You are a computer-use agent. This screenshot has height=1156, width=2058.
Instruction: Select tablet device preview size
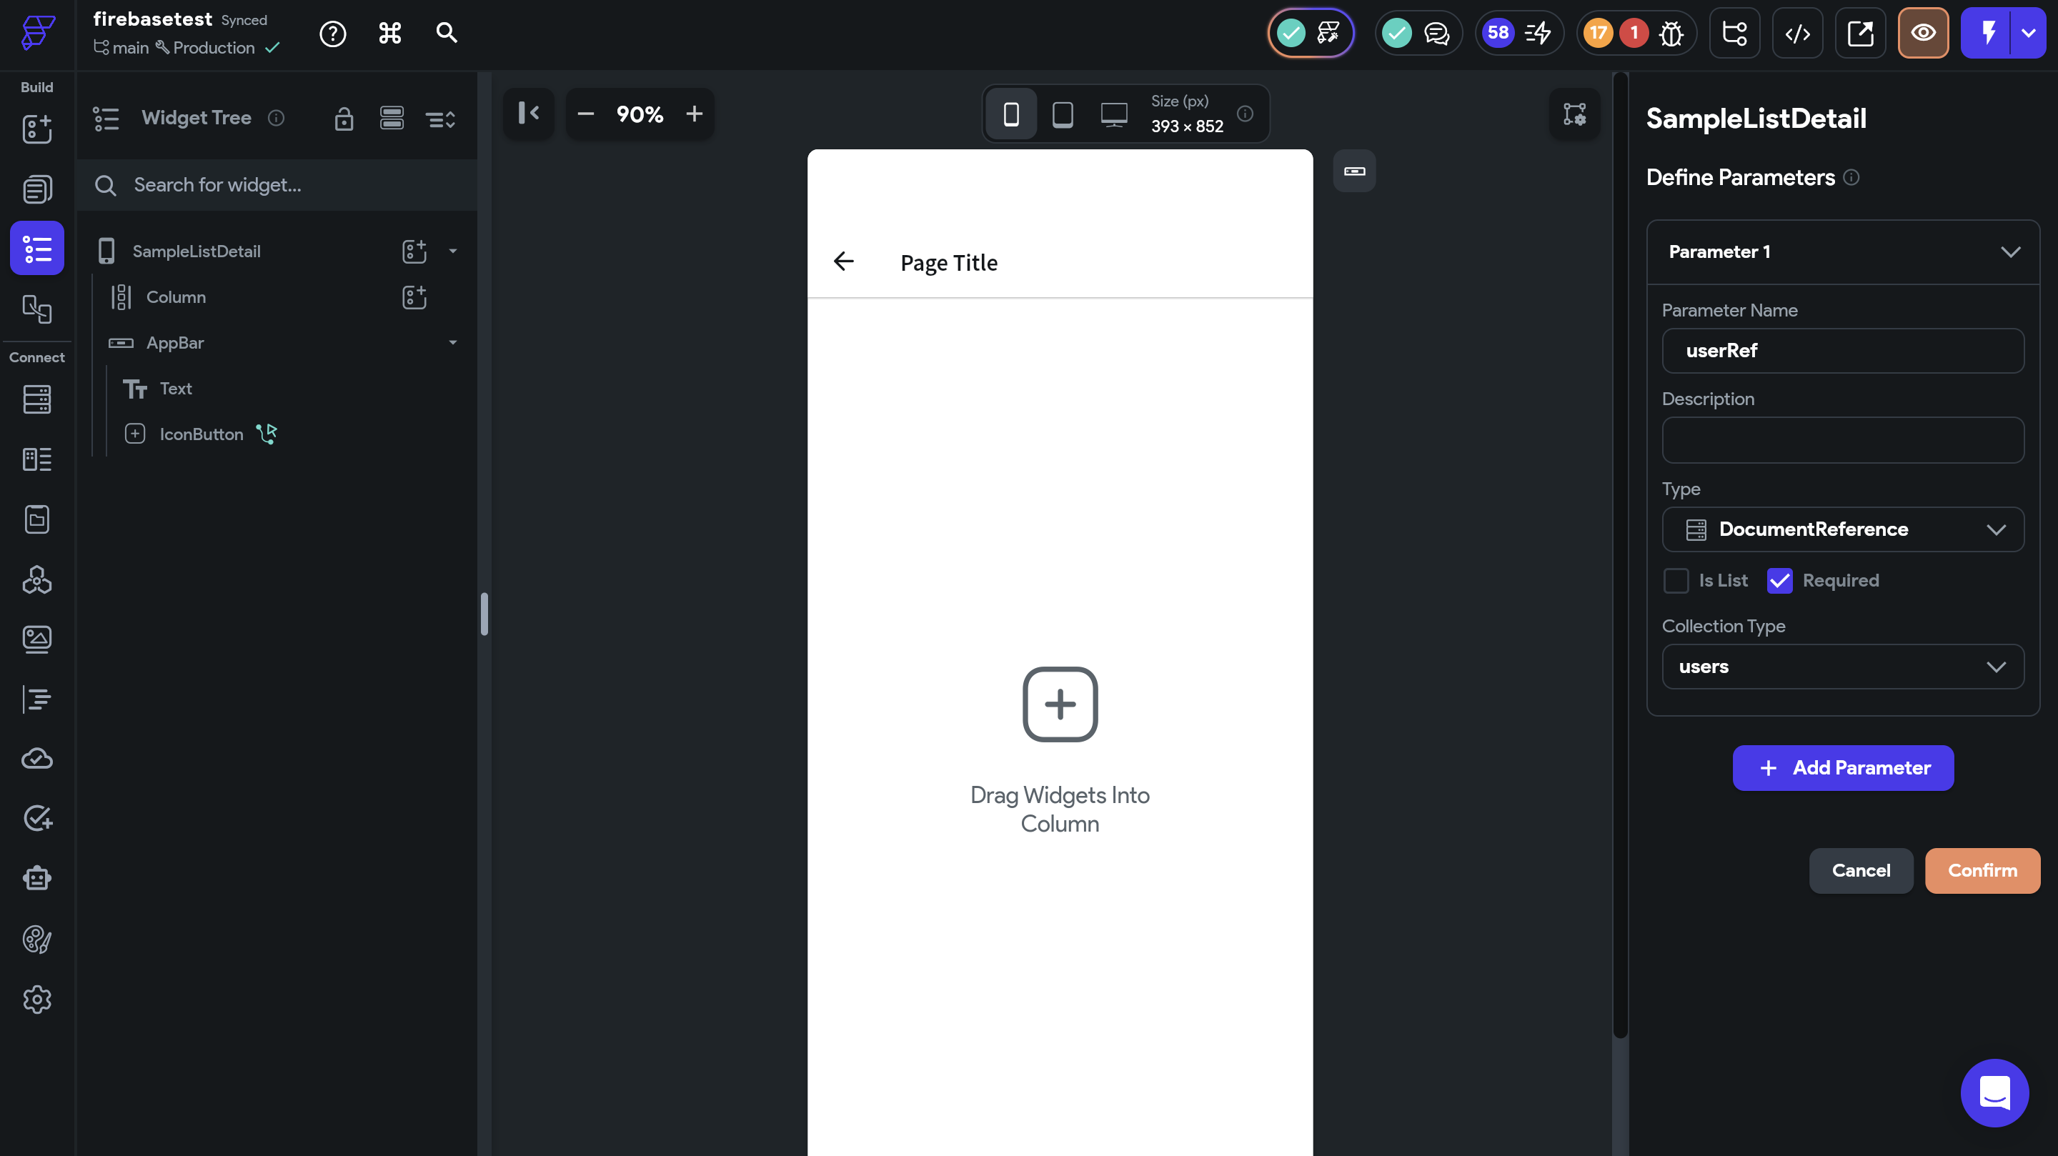pos(1063,114)
